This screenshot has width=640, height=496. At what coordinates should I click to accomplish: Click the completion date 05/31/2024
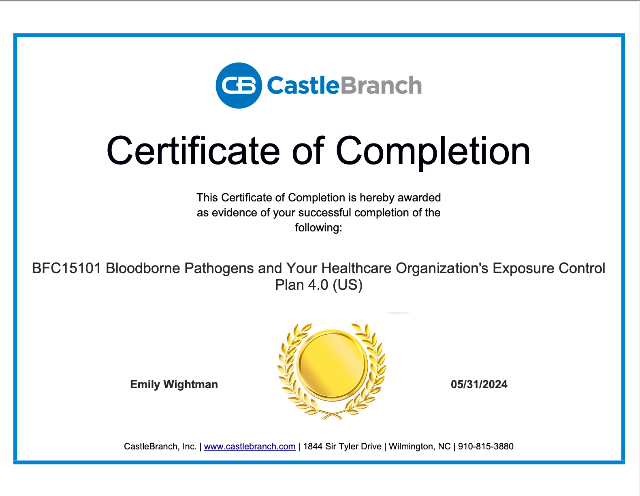479,384
